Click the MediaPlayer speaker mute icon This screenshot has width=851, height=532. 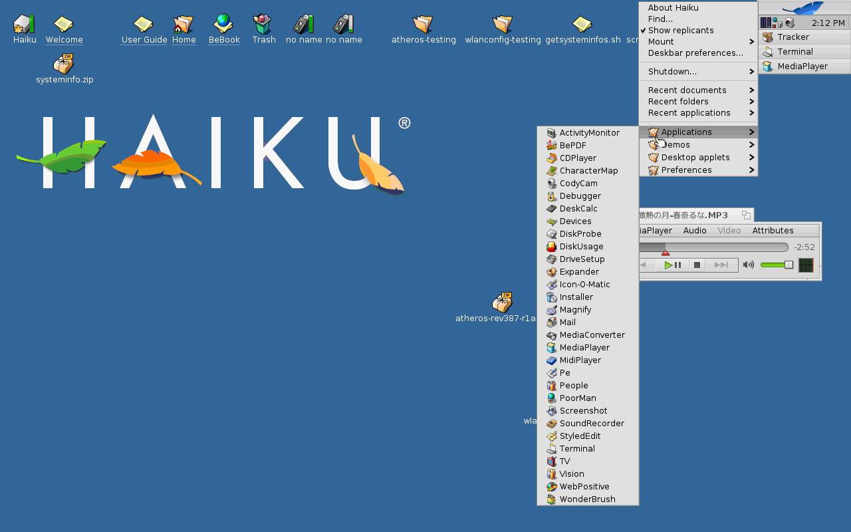(748, 265)
